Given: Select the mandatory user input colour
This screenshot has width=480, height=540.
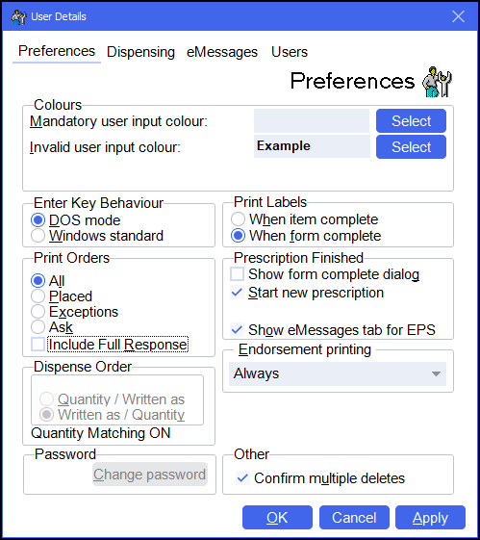Looking at the screenshot, I should [x=411, y=121].
